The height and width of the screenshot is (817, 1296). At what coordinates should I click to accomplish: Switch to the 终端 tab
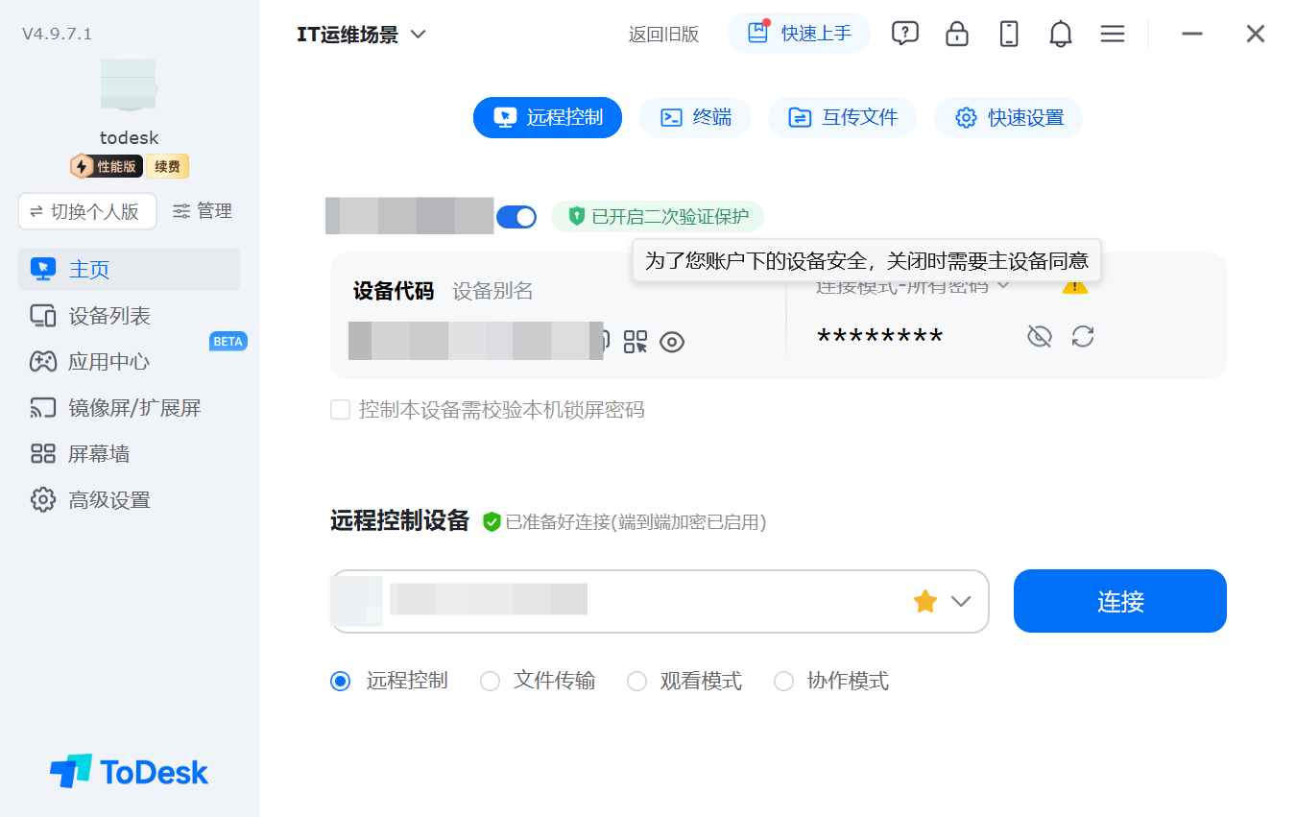[x=695, y=117]
